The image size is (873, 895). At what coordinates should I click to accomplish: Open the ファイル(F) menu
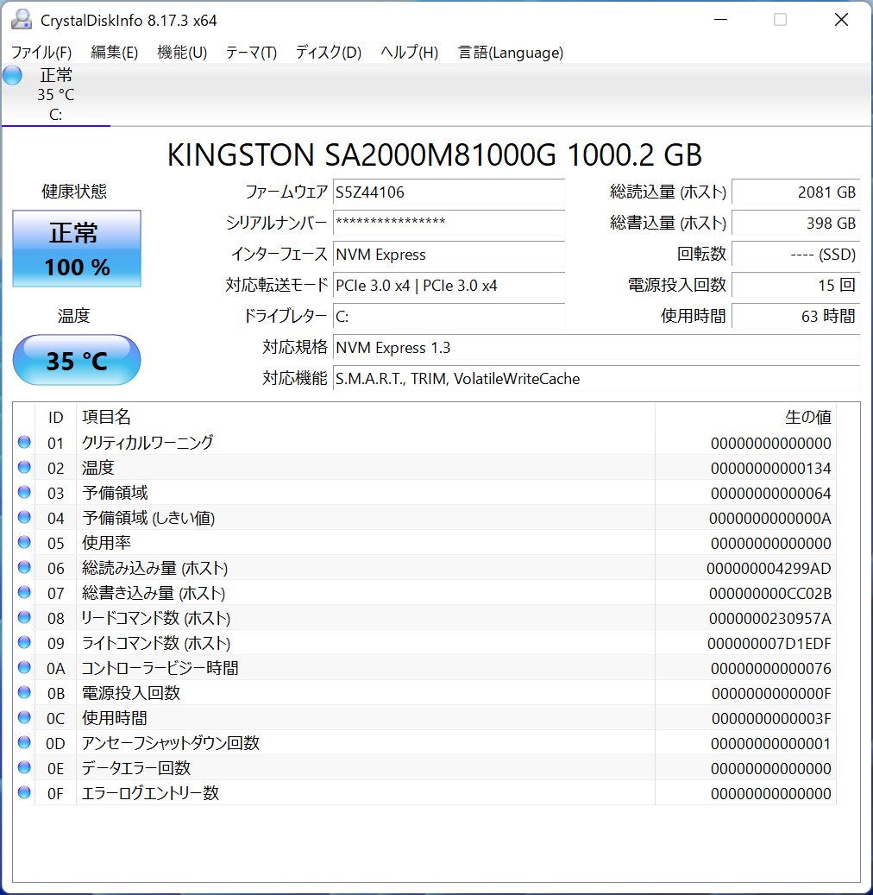point(41,53)
